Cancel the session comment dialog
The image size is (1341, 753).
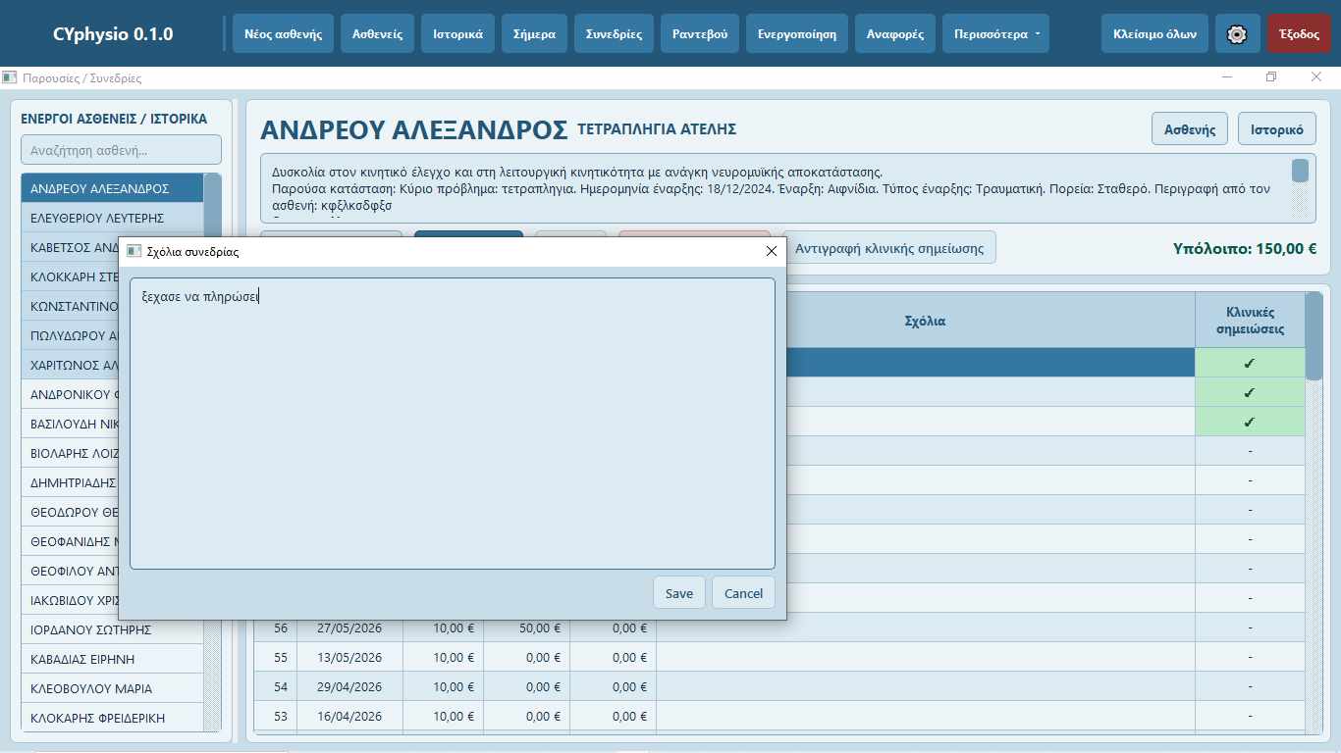coord(743,593)
